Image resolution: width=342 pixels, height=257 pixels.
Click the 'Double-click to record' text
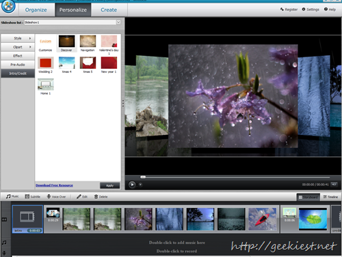[176, 251]
